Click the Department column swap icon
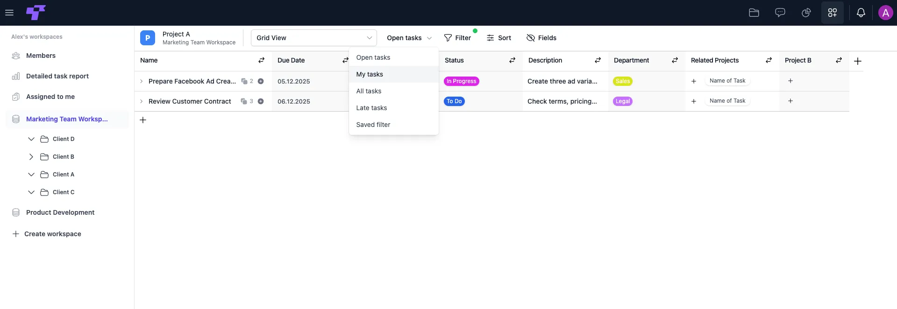The width and height of the screenshot is (897, 309). tap(675, 60)
